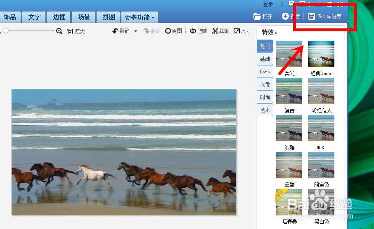Apply the 云端 effect thumbnail
The image size is (374, 229).
pyautogui.click(x=289, y=165)
